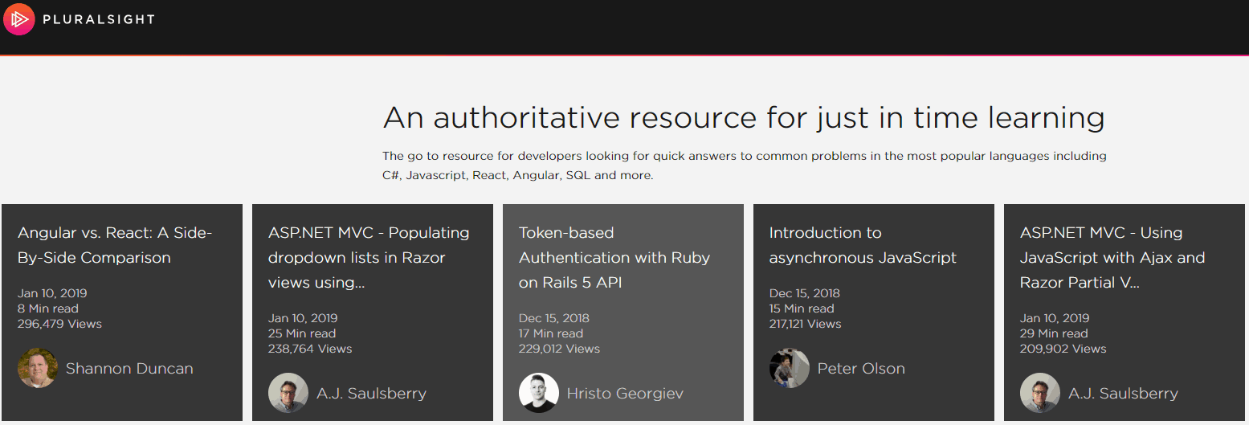Click the authoritative resource headline

coord(744,118)
